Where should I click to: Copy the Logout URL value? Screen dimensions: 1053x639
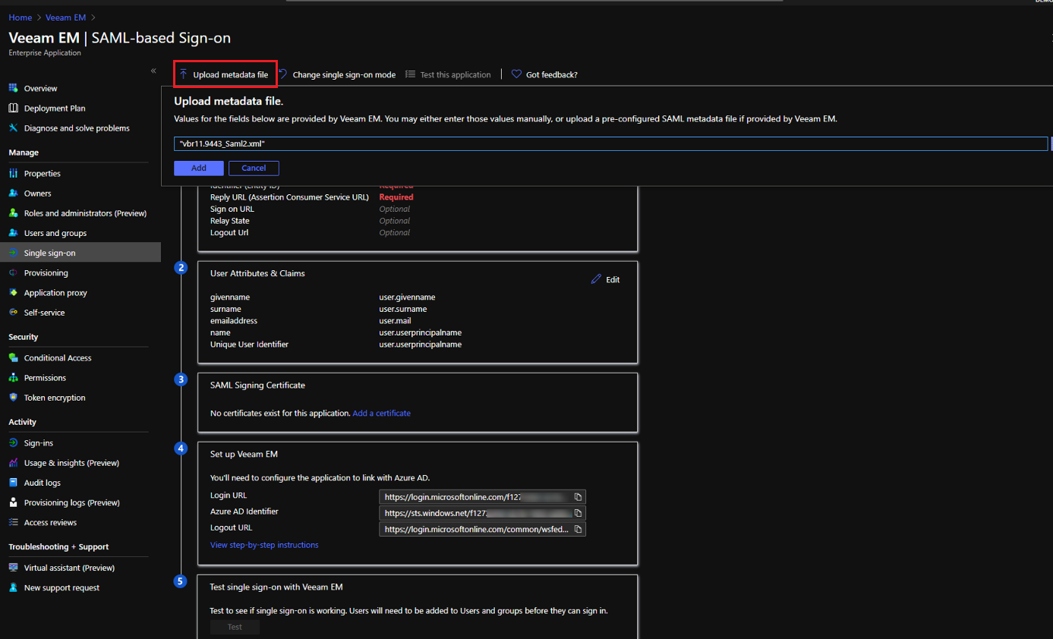[578, 529]
